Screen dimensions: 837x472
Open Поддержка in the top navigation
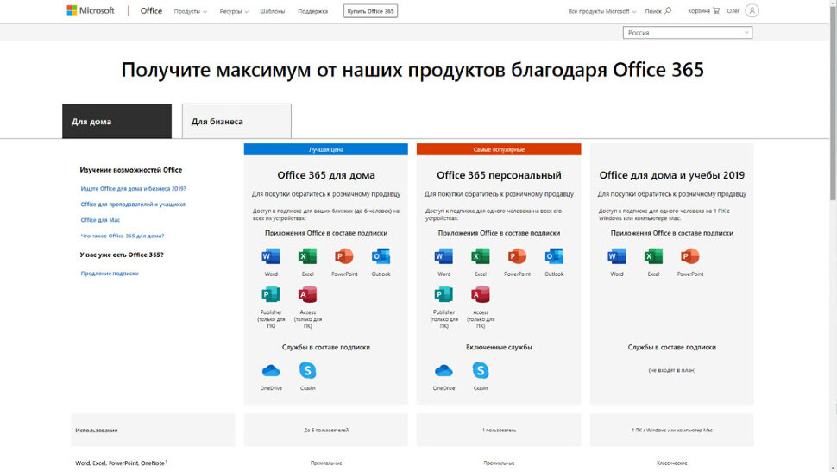click(313, 11)
